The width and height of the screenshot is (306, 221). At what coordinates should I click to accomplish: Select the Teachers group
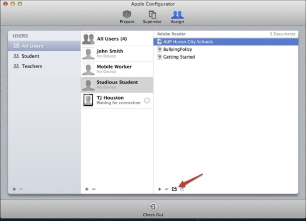44,66
